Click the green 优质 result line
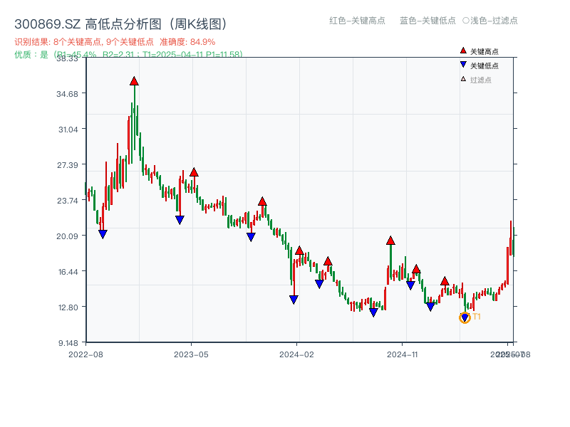 coord(128,55)
